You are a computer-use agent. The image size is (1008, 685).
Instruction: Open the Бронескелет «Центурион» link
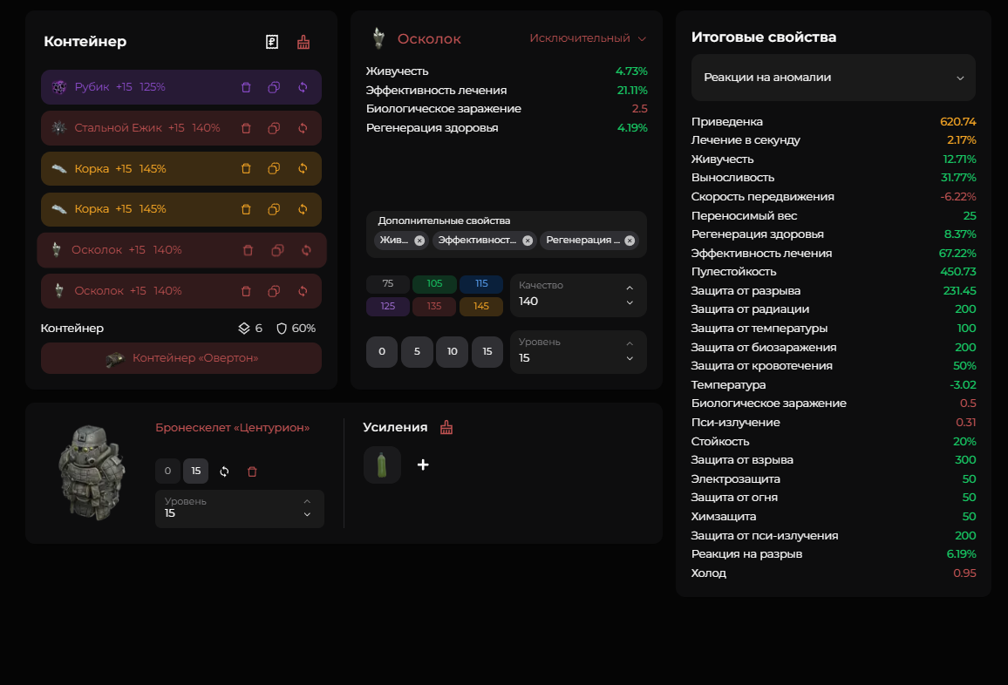(233, 428)
